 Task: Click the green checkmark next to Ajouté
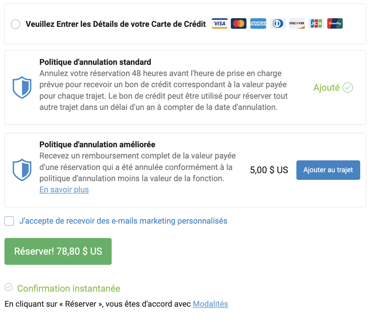coord(348,88)
